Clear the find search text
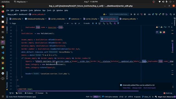 point(65,23)
